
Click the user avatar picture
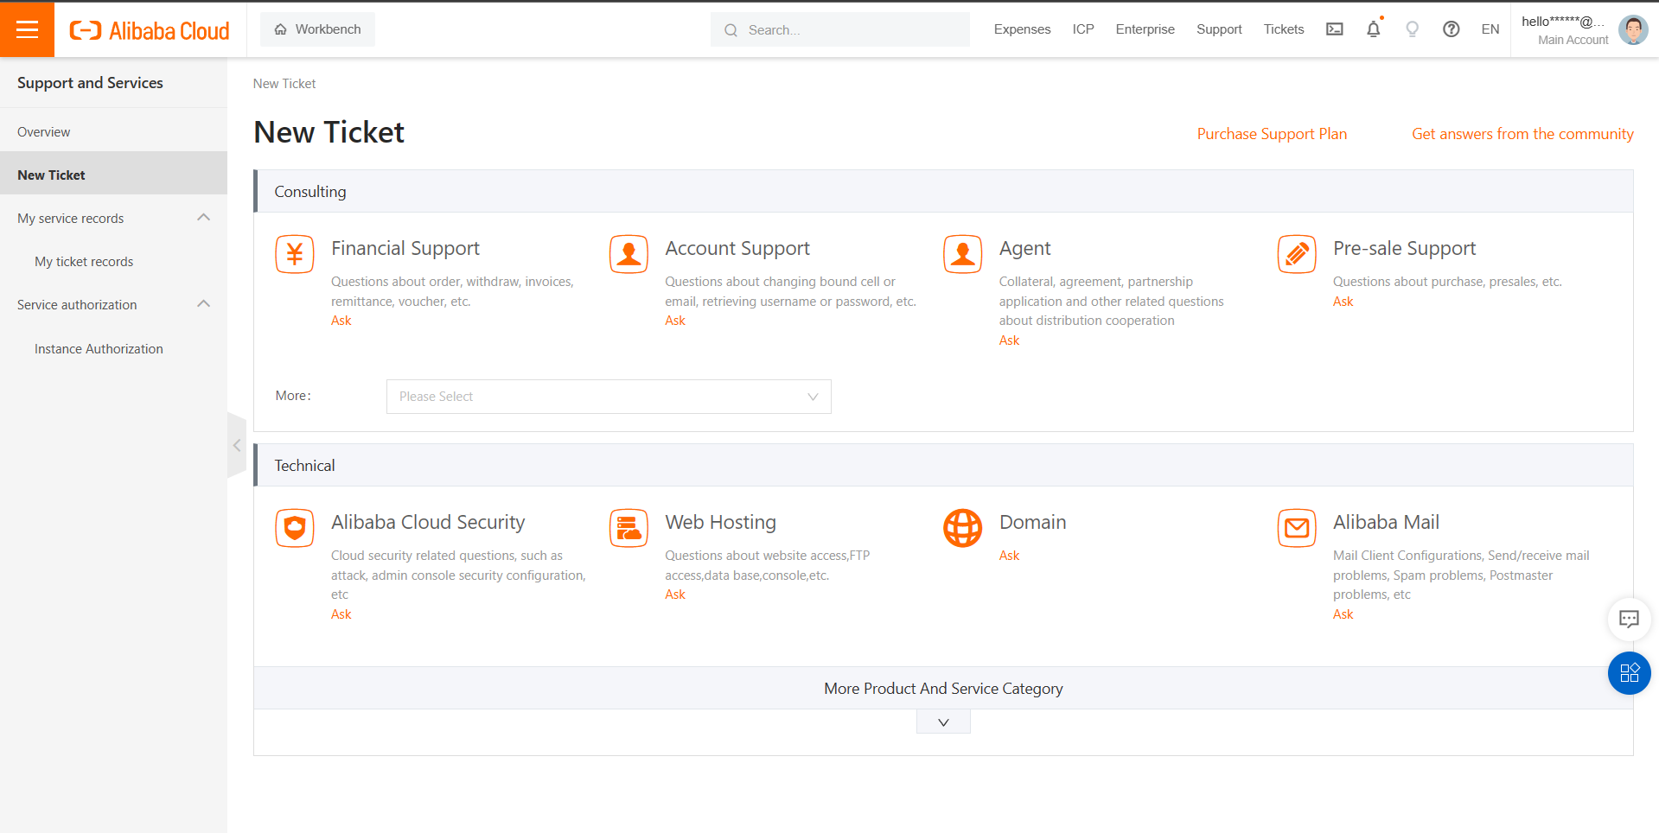pos(1633,29)
